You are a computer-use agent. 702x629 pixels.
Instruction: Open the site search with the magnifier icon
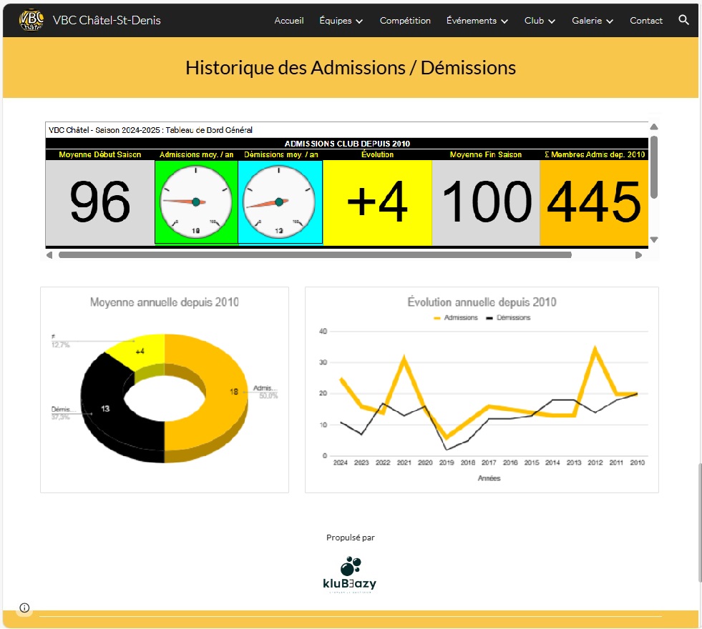tap(684, 21)
